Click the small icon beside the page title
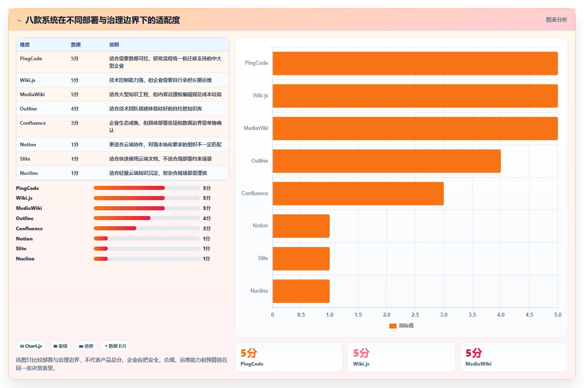This screenshot has height=388, width=584. click(x=19, y=20)
